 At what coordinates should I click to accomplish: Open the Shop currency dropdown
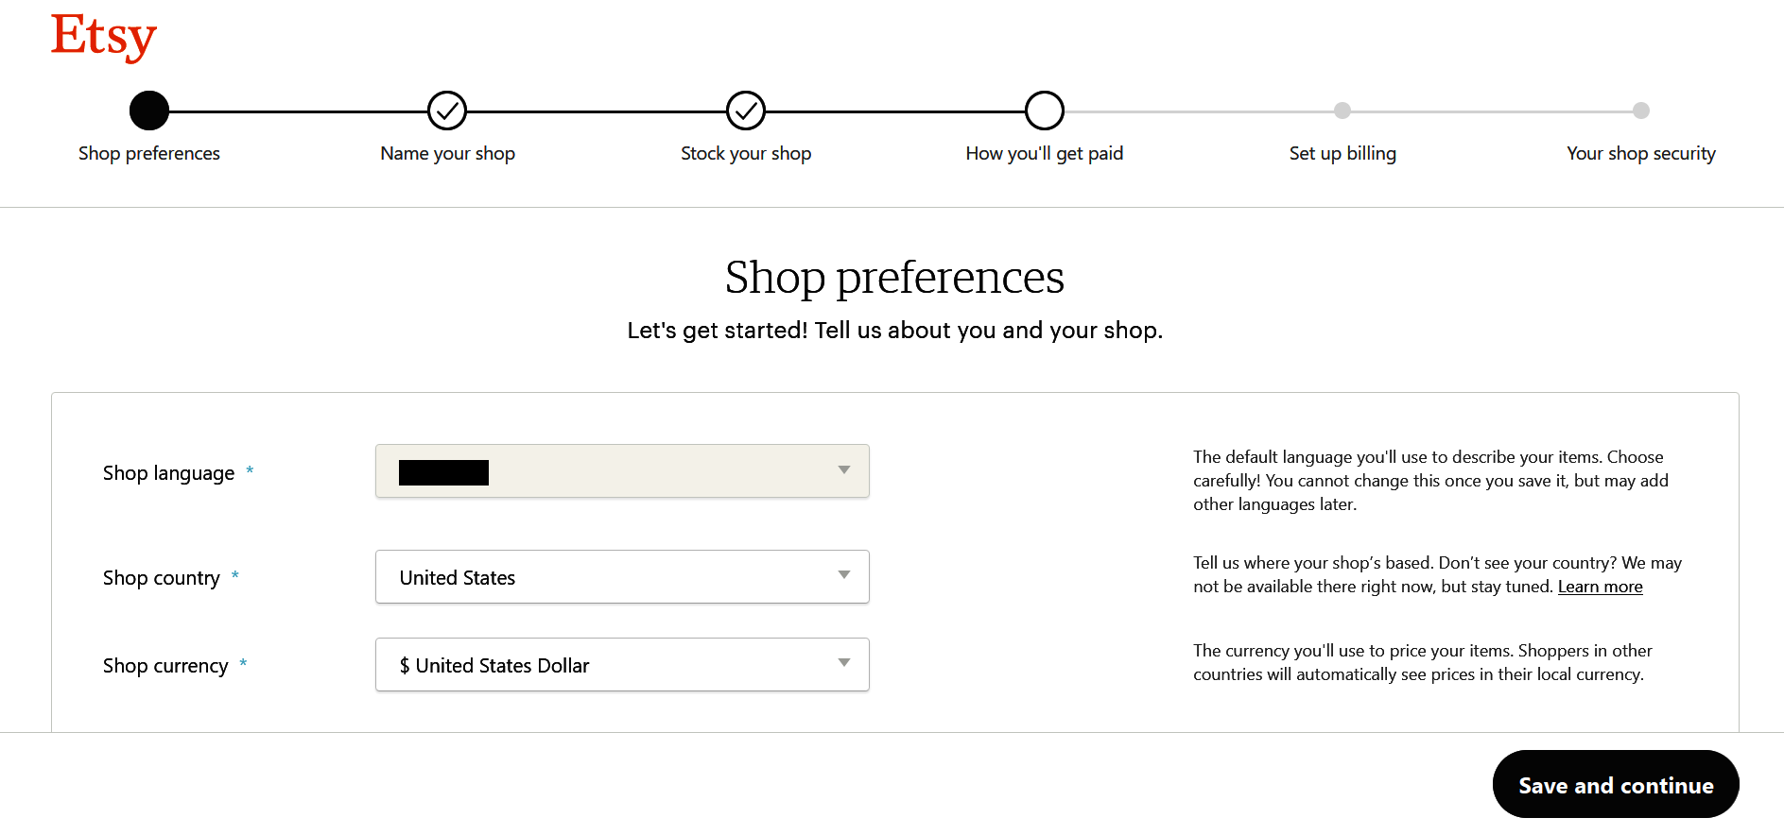622,664
